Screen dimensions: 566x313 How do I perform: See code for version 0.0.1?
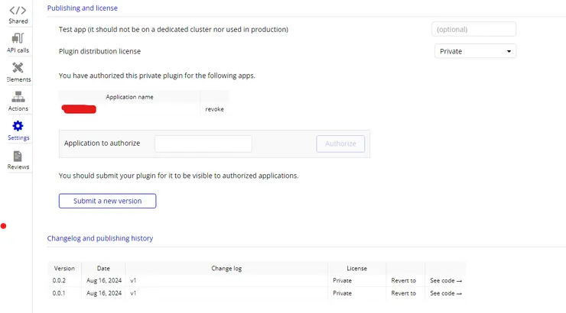click(x=446, y=293)
